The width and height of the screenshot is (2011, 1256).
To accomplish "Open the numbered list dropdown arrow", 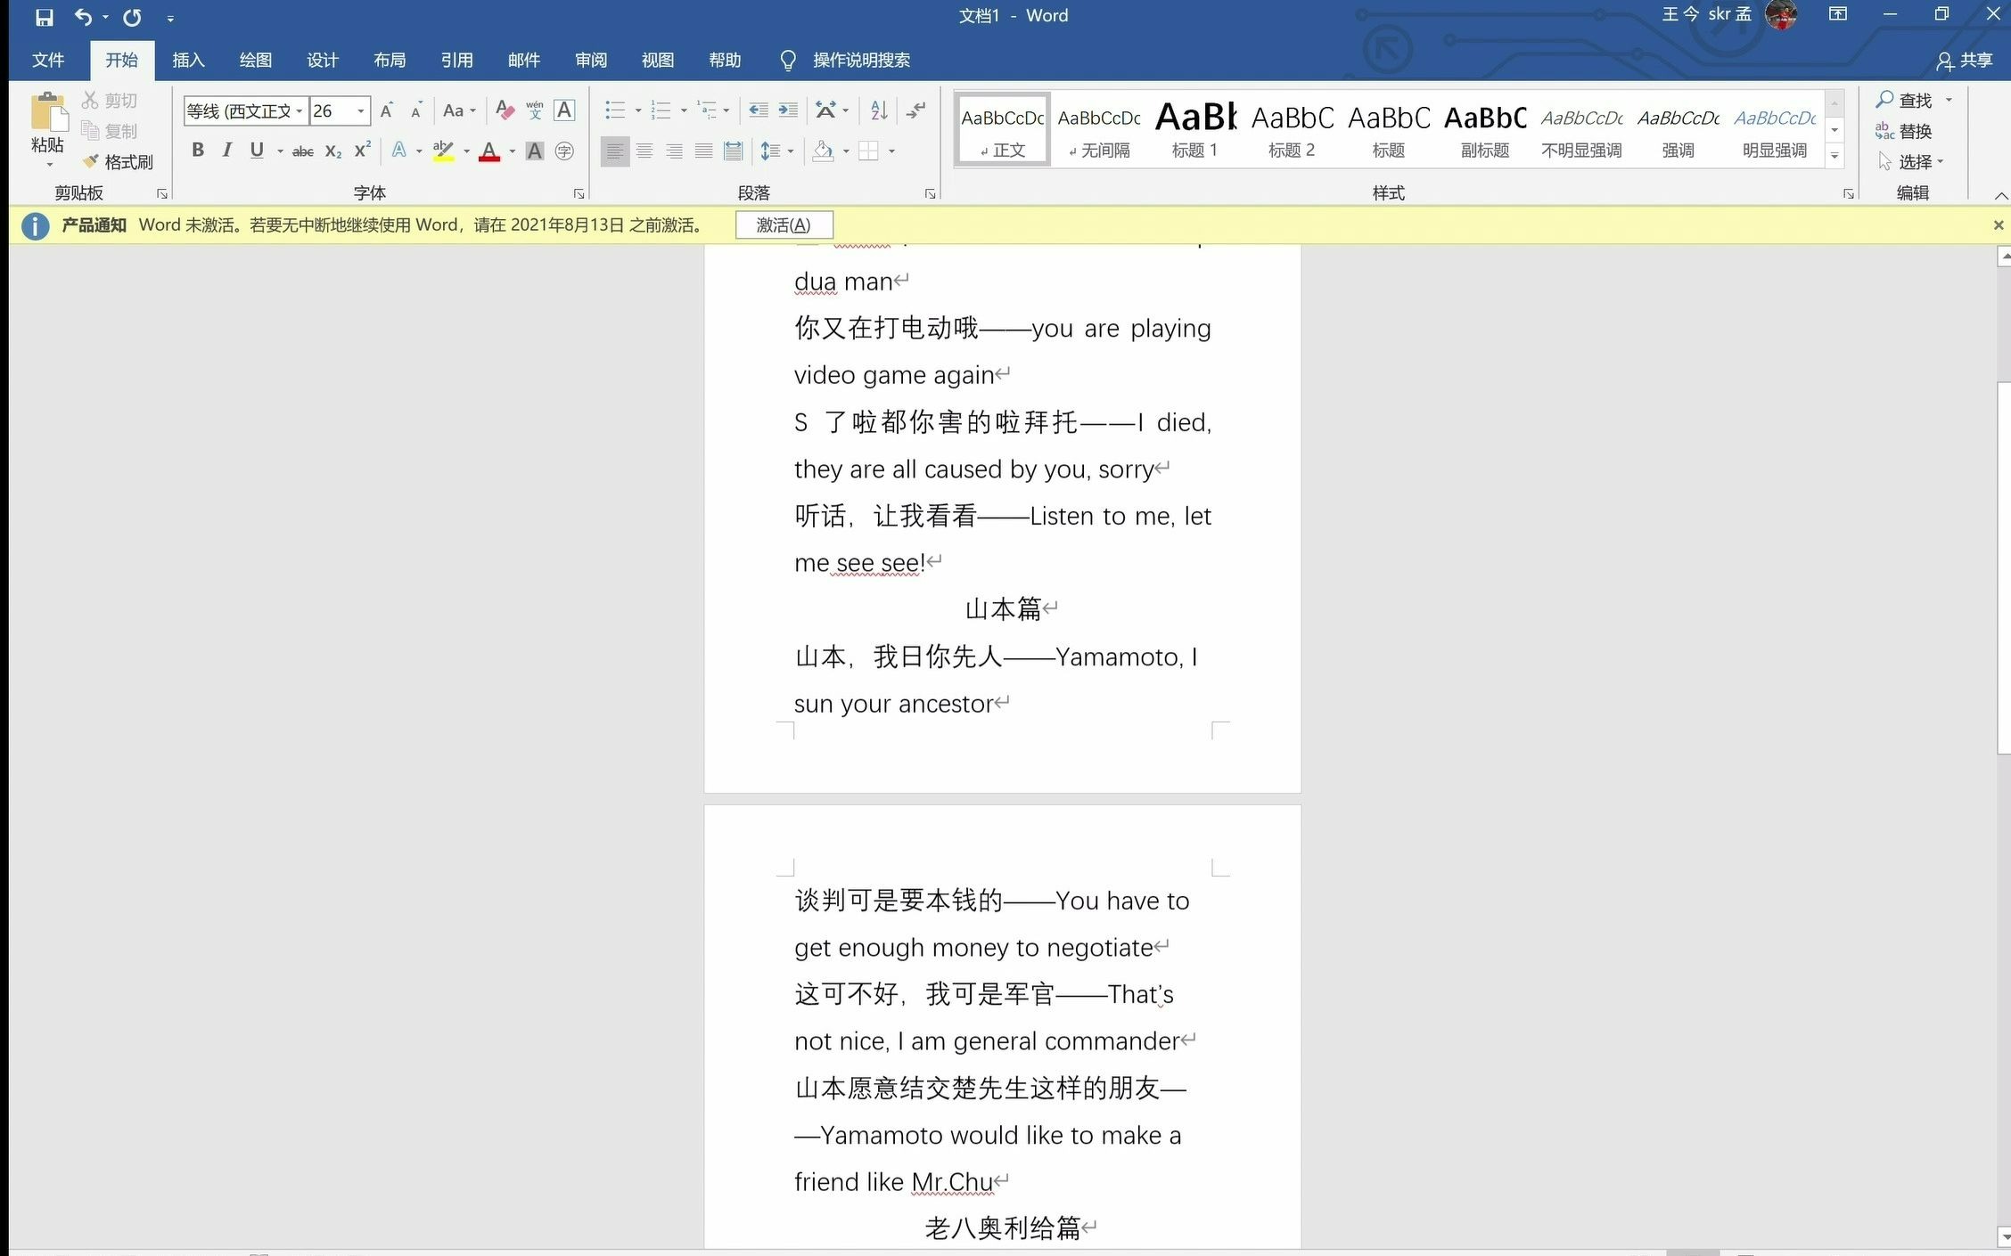I will [x=684, y=110].
